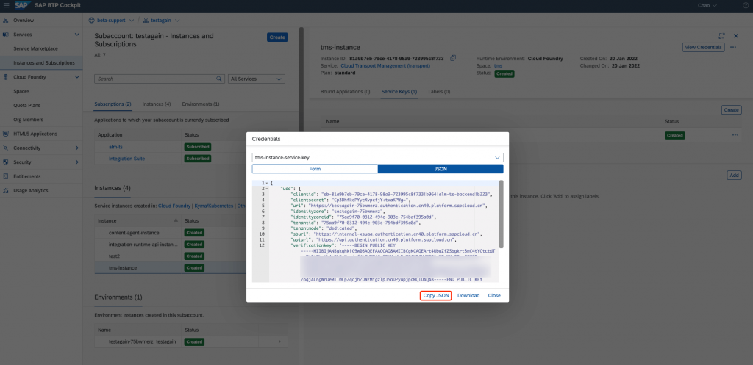Open Quota Plans in sidebar
753x365 pixels.
point(27,105)
